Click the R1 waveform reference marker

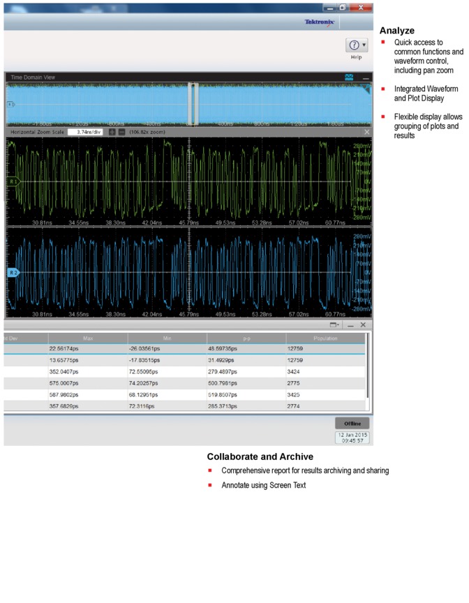[x=13, y=181]
